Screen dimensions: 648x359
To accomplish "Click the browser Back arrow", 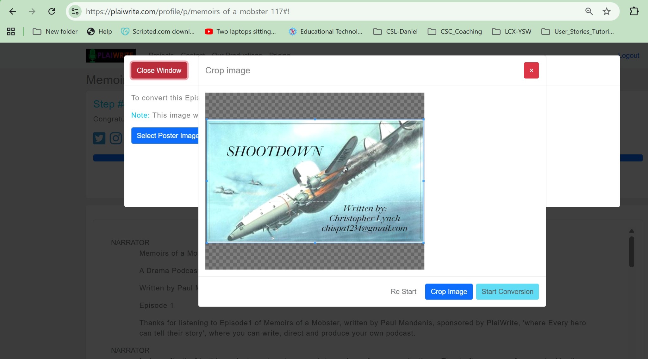I will pyautogui.click(x=13, y=12).
